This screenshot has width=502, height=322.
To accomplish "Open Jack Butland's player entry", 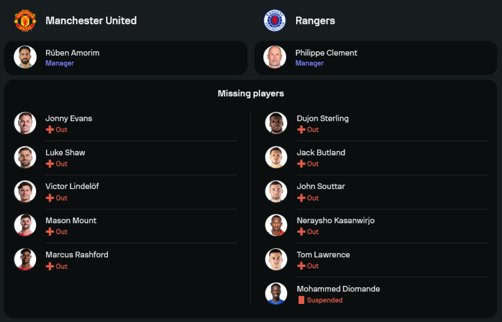I will 321,152.
